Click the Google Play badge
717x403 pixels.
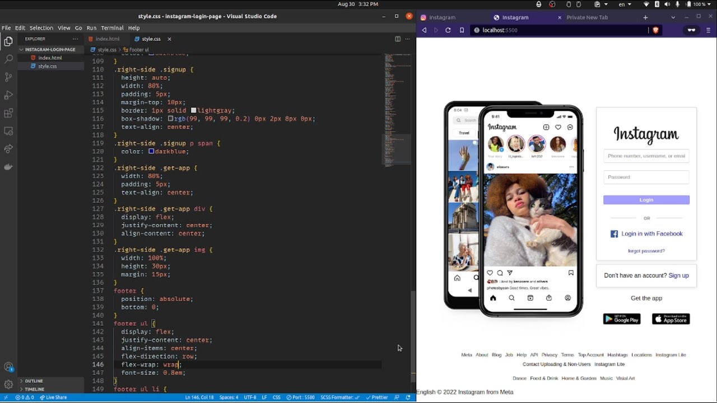pyautogui.click(x=622, y=319)
